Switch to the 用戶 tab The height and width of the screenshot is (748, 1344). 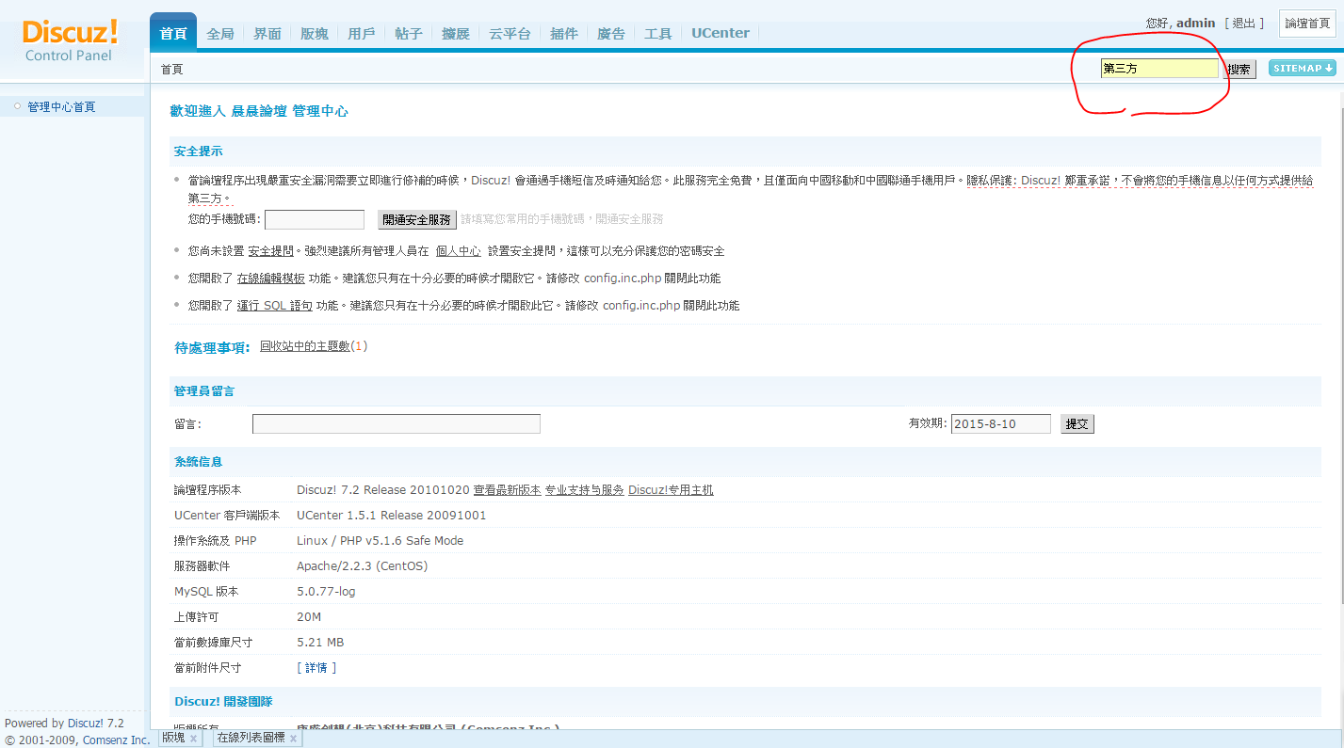(x=362, y=33)
